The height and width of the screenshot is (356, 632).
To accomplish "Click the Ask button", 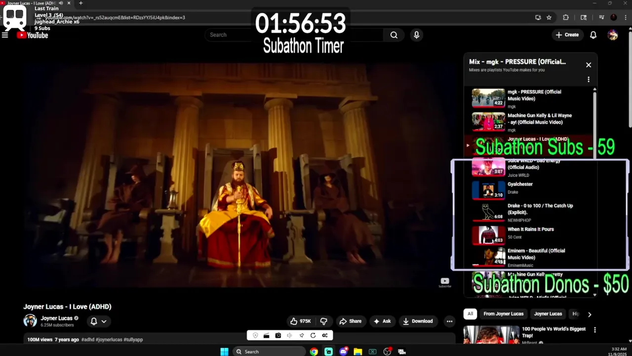I will pos(382,321).
